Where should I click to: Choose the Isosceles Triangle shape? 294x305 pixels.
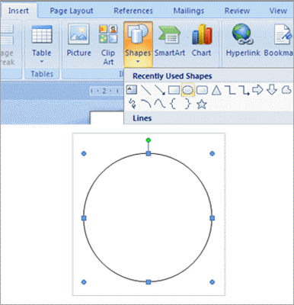coord(216,90)
